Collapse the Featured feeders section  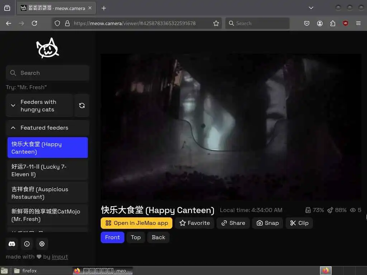(x=48, y=128)
